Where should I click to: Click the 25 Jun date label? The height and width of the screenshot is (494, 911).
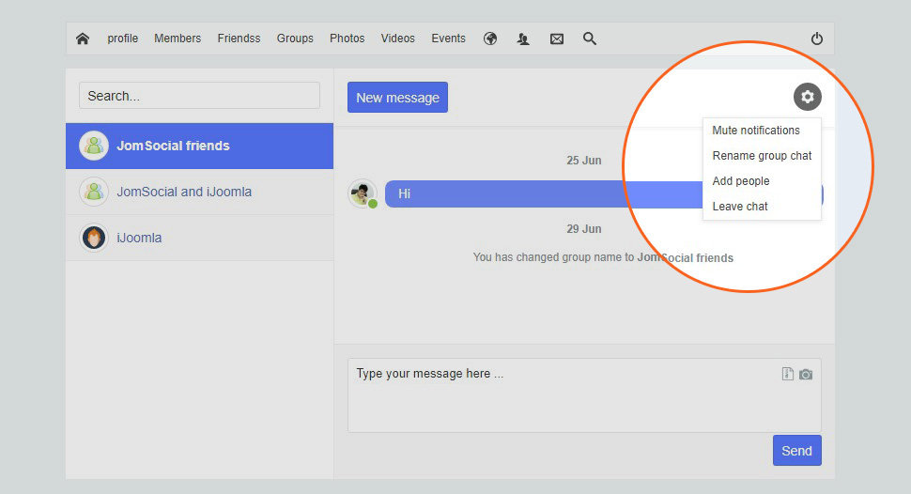584,161
